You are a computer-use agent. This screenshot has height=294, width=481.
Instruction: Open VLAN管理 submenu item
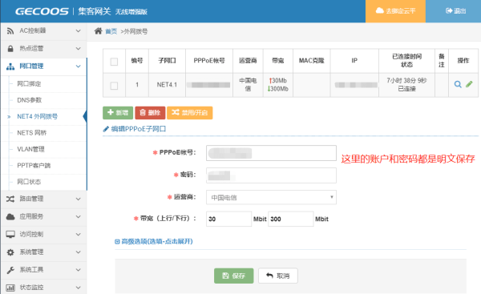pos(30,149)
